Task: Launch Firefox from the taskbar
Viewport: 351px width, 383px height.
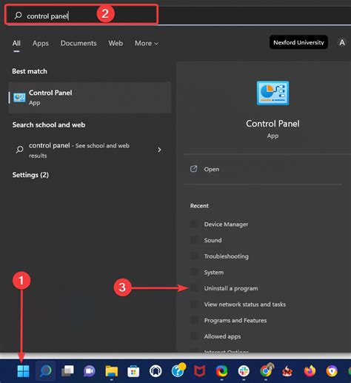Action: click(310, 371)
